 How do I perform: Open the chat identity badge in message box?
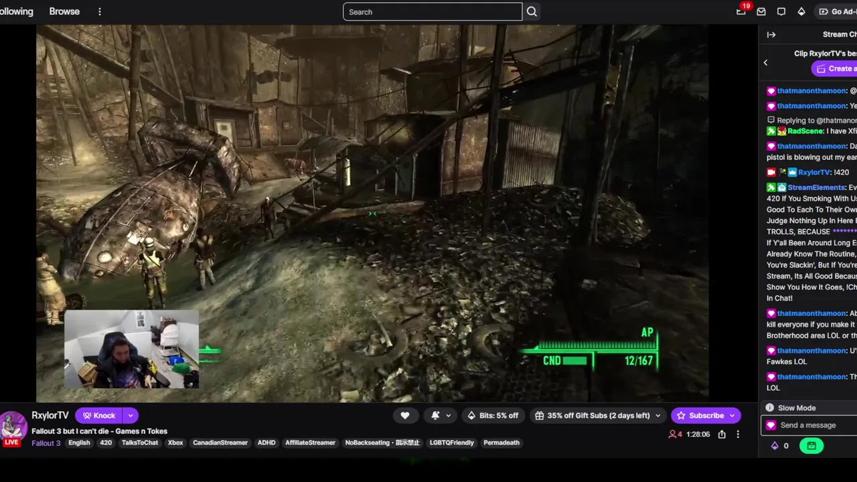(x=771, y=425)
